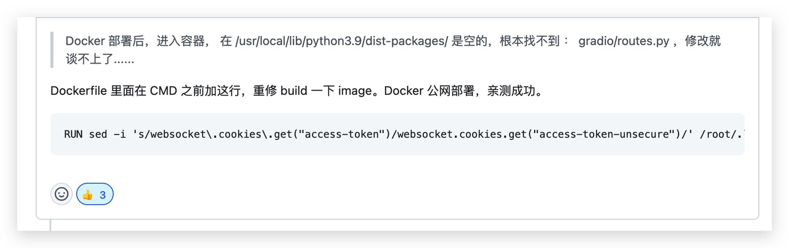This screenshot has height=248, width=789.
Task: Click the second quote line ending in ellipsis
Action: pos(100,59)
